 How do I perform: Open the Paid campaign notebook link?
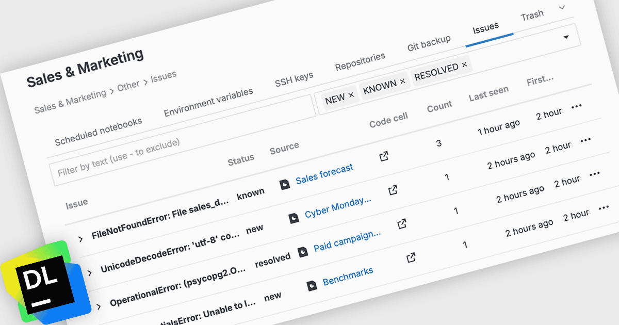tap(347, 241)
